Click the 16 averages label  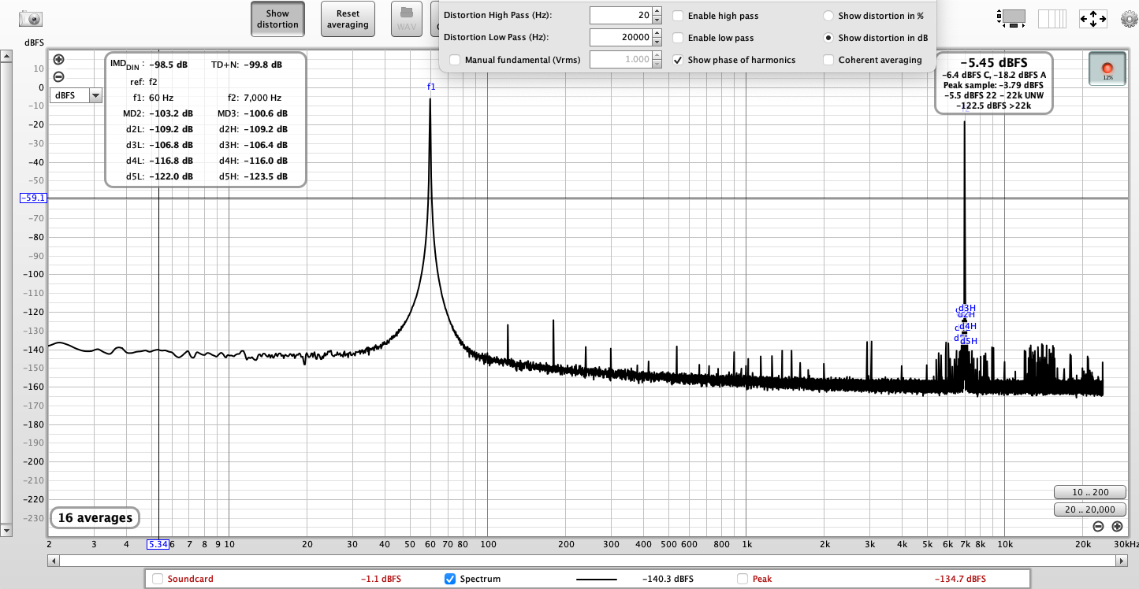coord(95,517)
